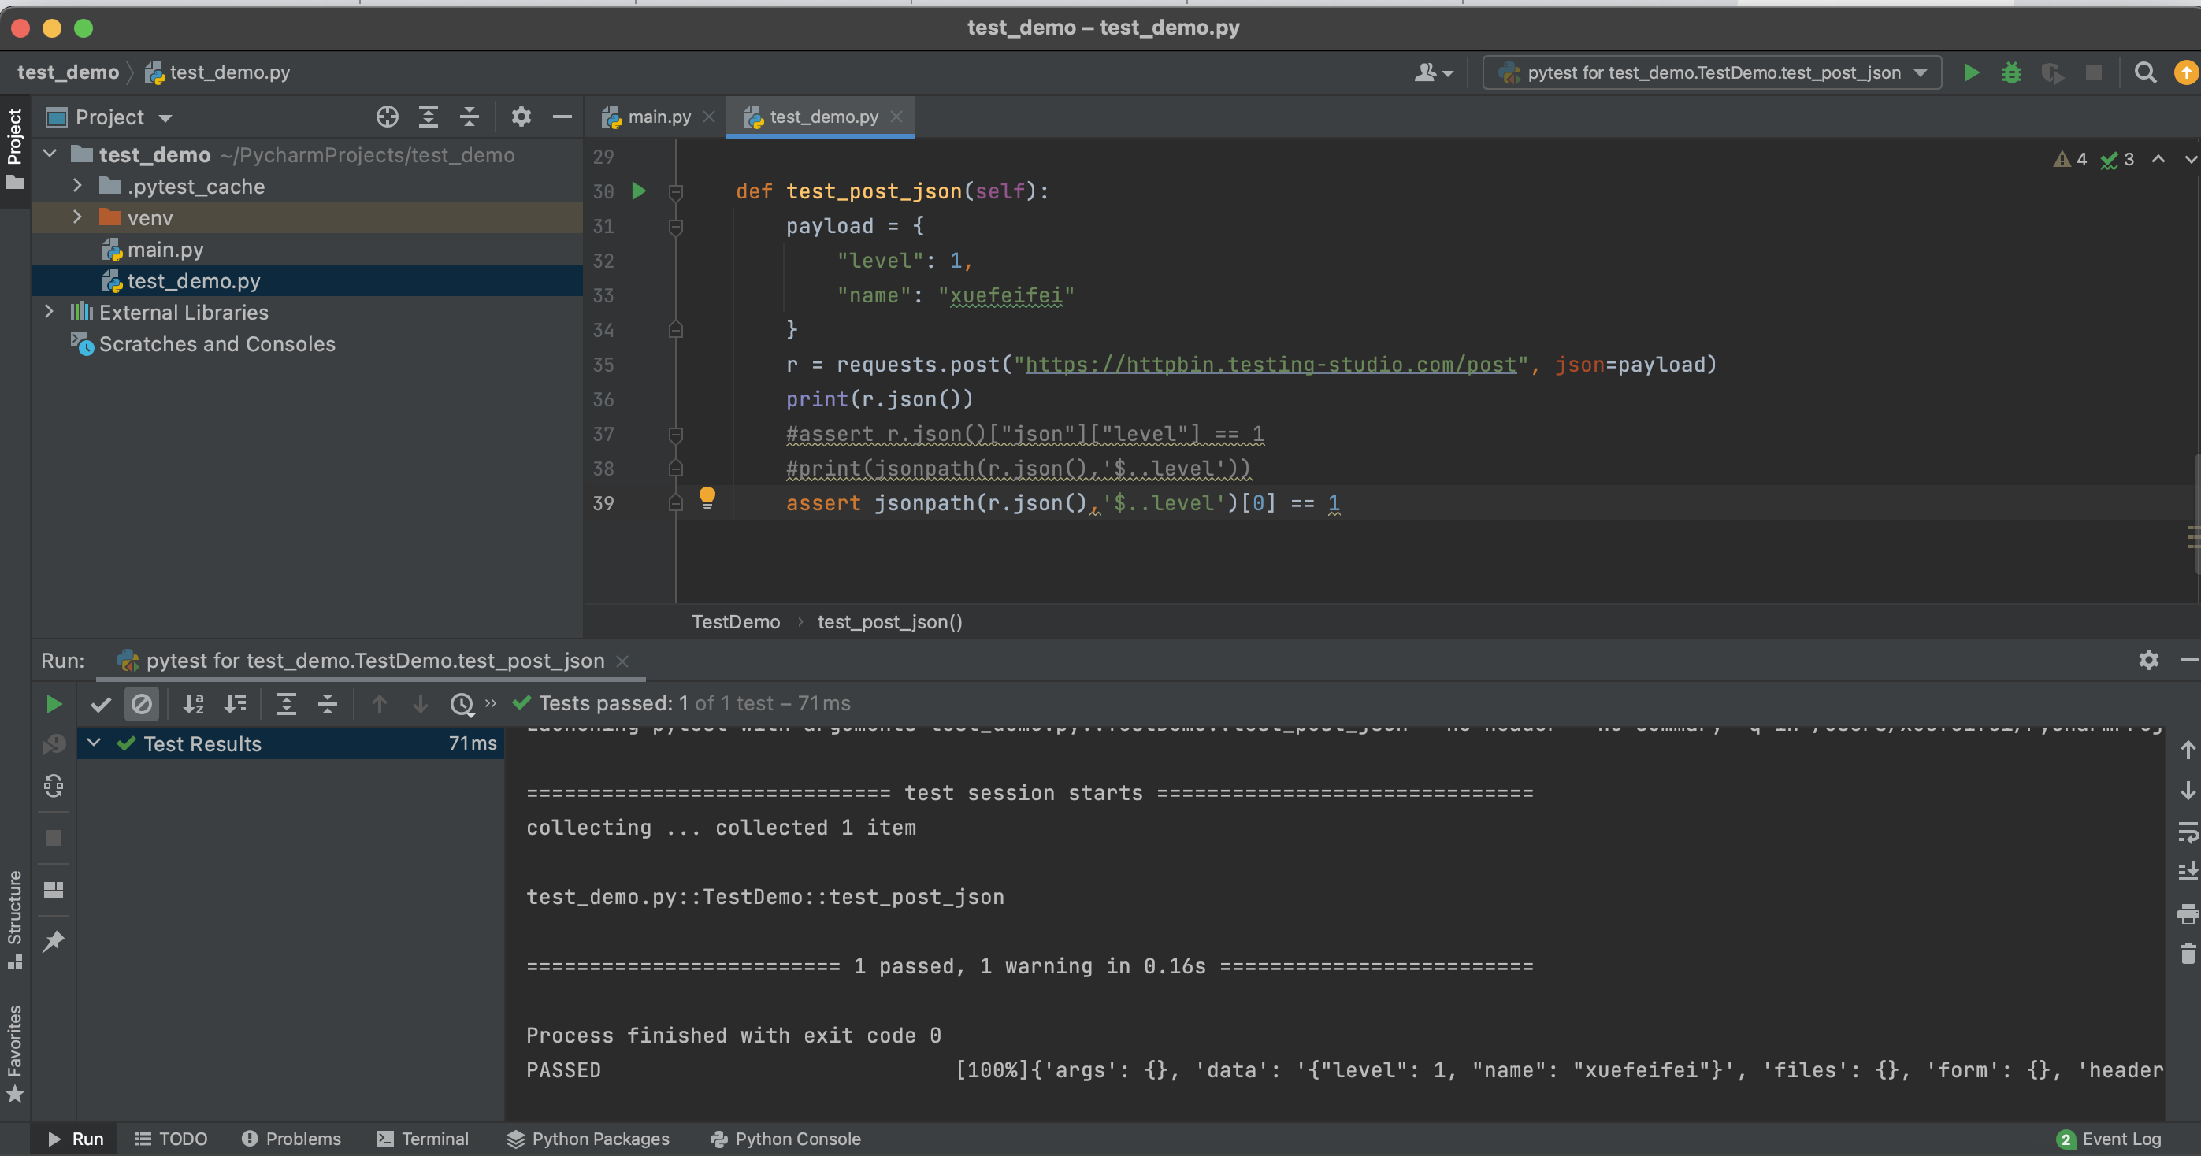2201x1156 pixels.
Task: Click Sort Alphabetically icon in test toolbar
Action: [x=194, y=703]
